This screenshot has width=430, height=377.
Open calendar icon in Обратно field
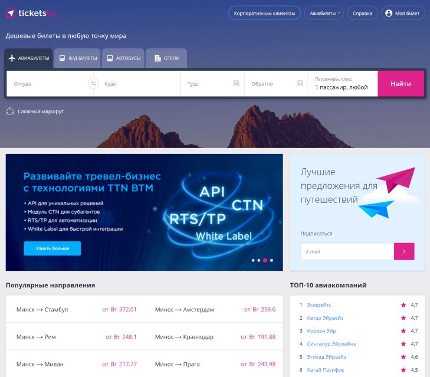(300, 84)
